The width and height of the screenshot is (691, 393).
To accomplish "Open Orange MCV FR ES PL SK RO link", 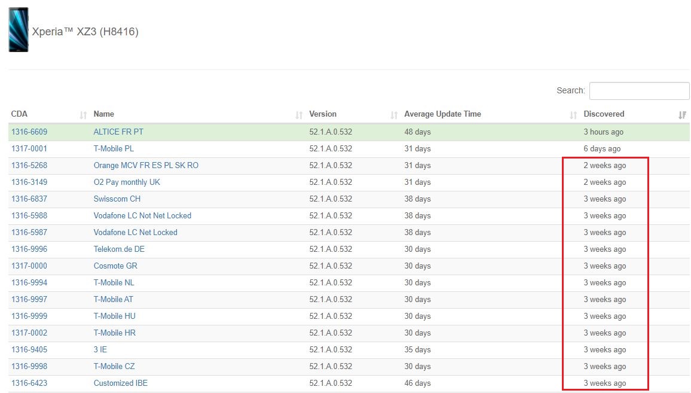I will (146, 165).
